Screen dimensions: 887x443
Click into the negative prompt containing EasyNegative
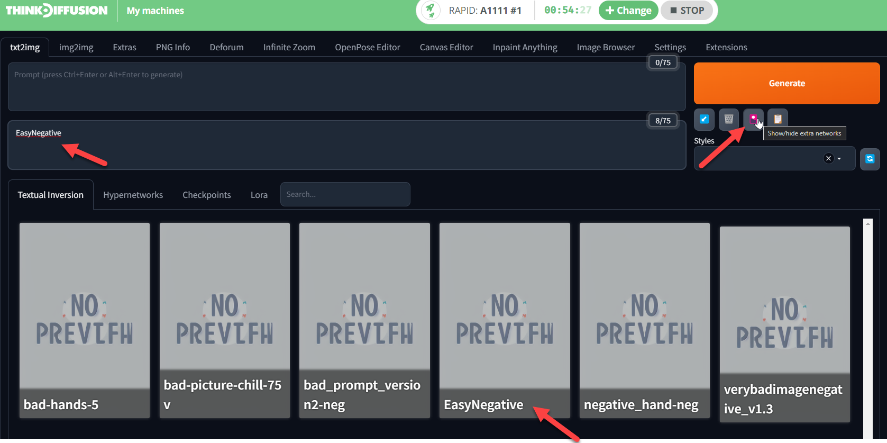click(x=346, y=145)
